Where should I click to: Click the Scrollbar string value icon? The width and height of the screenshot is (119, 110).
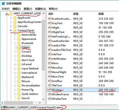point(49,81)
